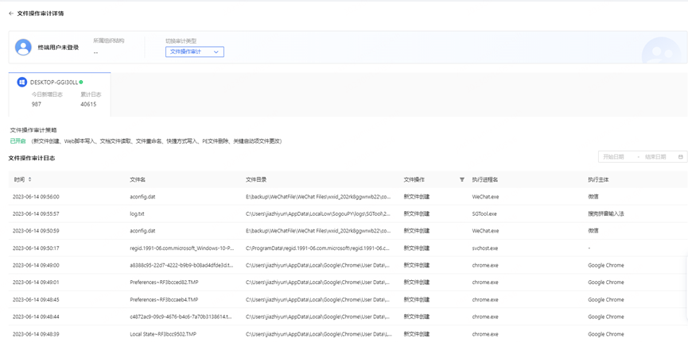Viewport: 688px width, 342px height.
Task: Select the DESKTOP-GGI30LL device tab
Action: click(x=59, y=94)
